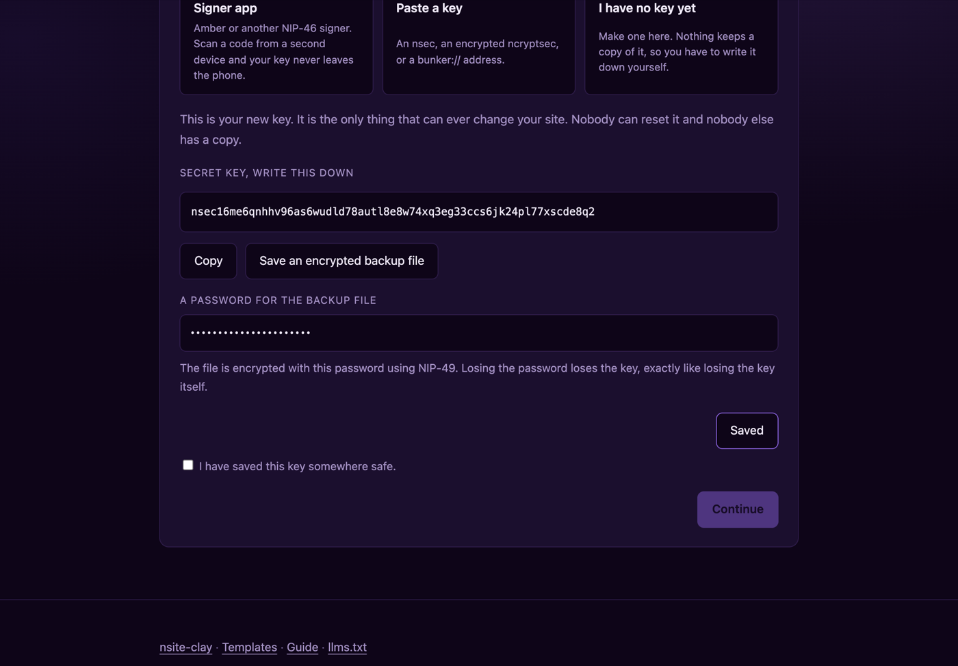Open the Templates link
The height and width of the screenshot is (666, 958).
[x=249, y=647]
